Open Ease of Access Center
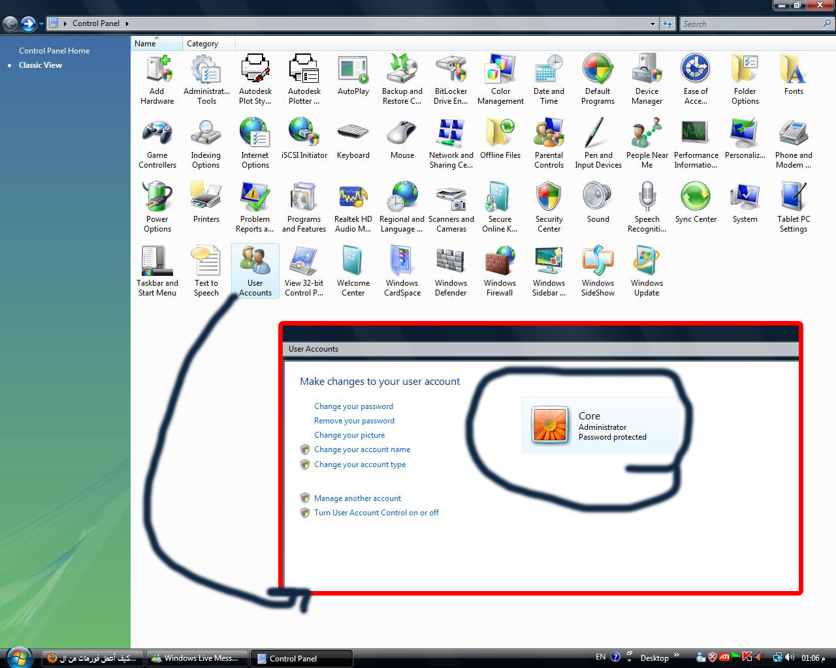836x668 pixels. (x=696, y=80)
